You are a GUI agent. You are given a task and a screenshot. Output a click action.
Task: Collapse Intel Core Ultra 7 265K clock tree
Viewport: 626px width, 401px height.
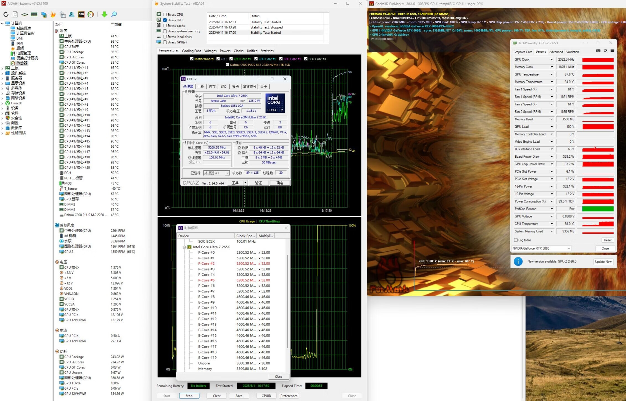[x=184, y=247]
